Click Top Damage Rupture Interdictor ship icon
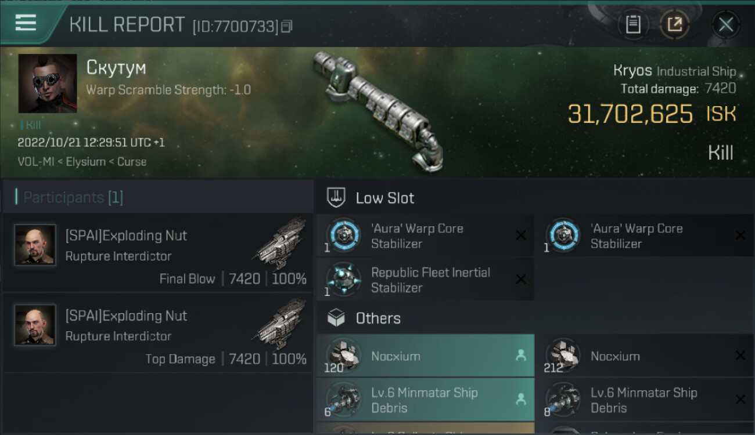The height and width of the screenshot is (435, 755). point(281,324)
